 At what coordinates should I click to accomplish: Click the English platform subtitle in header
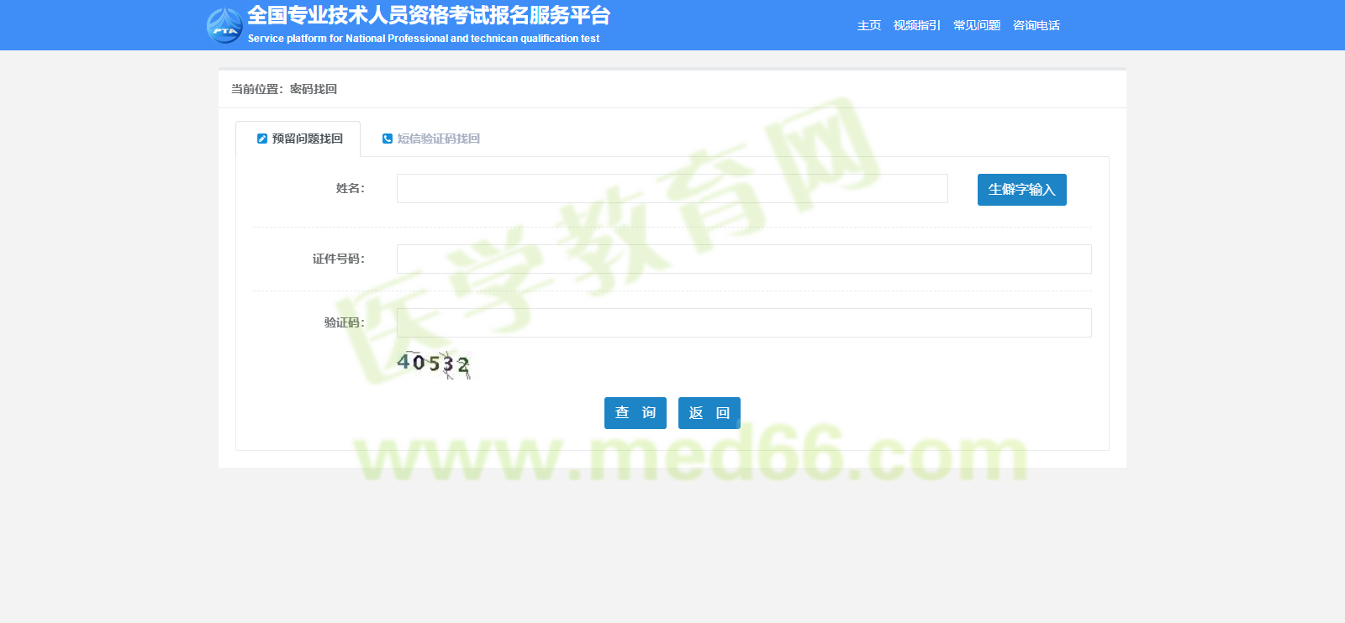point(423,39)
